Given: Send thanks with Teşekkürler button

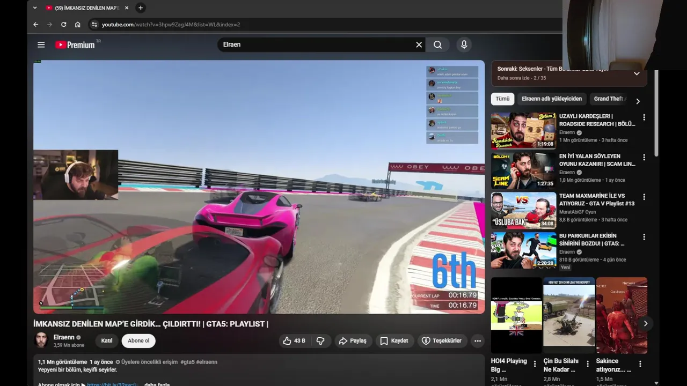Looking at the screenshot, I should coord(442,340).
